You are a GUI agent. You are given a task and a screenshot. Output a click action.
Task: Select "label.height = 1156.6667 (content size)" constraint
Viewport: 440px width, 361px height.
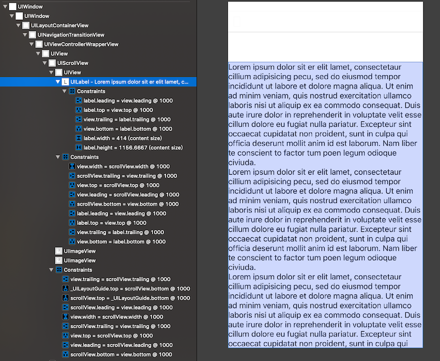click(x=133, y=148)
